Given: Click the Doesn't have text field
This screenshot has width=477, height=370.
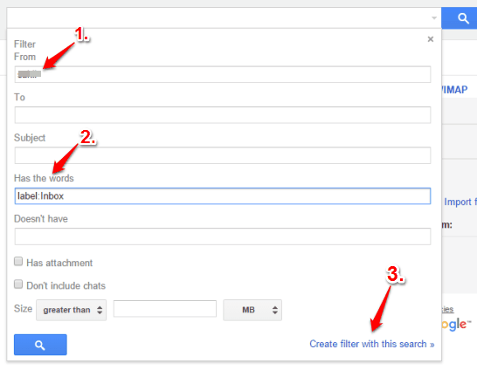Looking at the screenshot, I should click(223, 236).
